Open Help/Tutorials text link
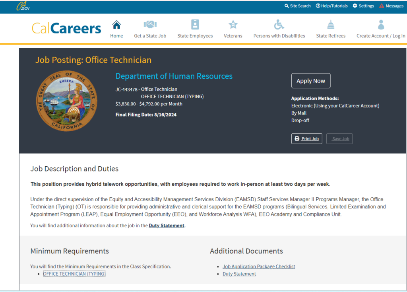The height and width of the screenshot is (292, 407). click(x=334, y=6)
